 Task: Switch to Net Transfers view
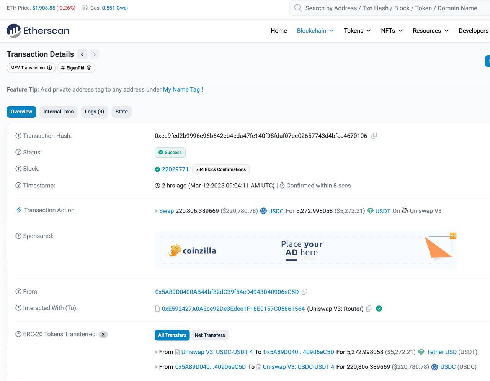210,335
